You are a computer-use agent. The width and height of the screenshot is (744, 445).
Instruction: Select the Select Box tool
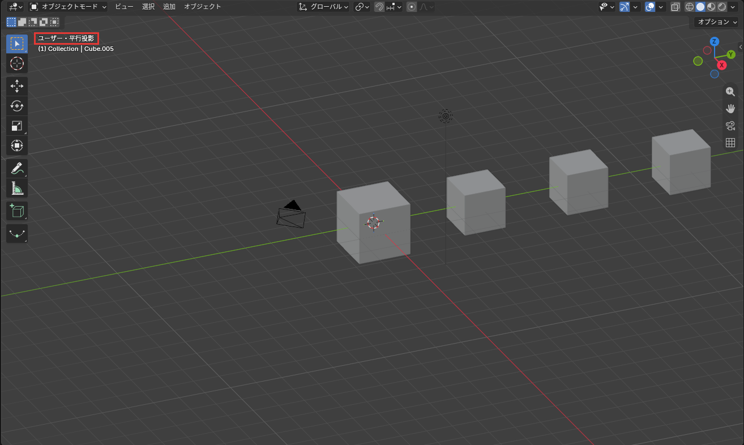click(17, 44)
